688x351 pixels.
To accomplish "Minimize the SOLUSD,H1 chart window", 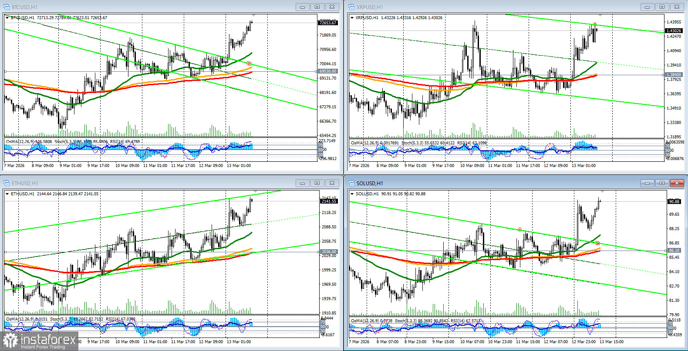I will [x=647, y=183].
